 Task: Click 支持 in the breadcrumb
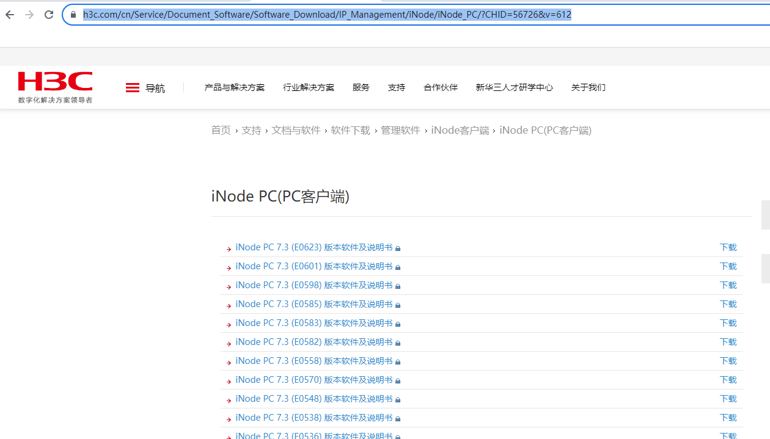[251, 130]
